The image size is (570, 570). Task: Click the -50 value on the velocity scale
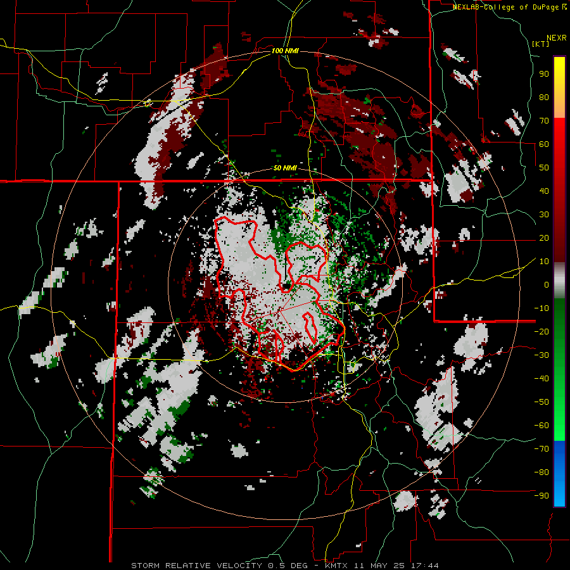541,402
